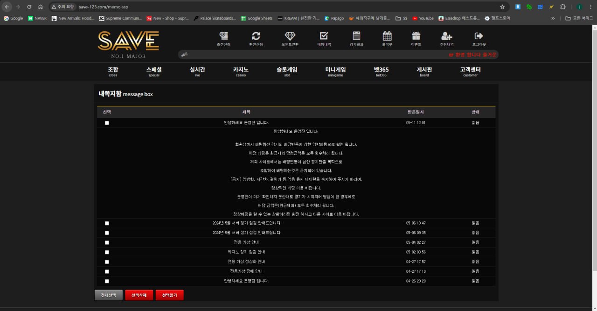Reload the page with the refresh icon
597x311 pixels.
tap(29, 7)
